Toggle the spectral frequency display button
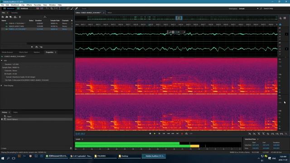 coord(38,9)
